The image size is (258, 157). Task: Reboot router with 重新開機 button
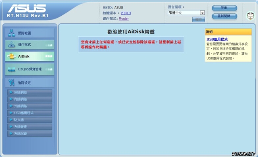click(225, 16)
